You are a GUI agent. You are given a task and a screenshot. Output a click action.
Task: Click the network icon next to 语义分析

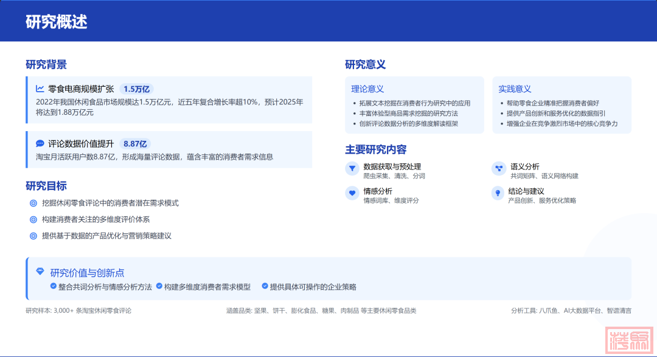pos(498,169)
